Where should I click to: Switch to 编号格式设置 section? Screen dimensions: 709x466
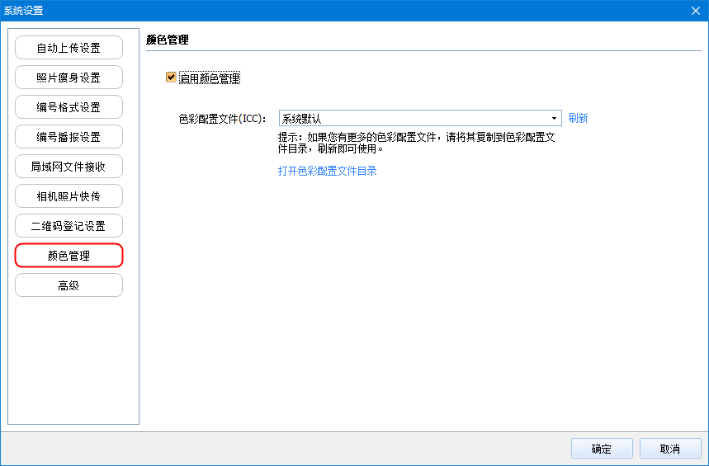click(x=69, y=107)
